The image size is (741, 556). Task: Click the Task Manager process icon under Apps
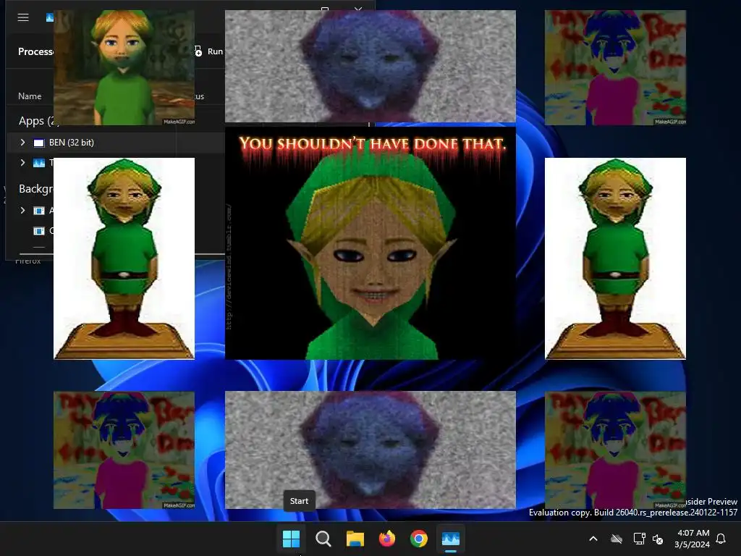click(39, 163)
